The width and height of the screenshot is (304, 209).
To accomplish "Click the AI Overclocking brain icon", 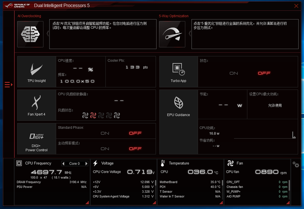I will (30, 34).
